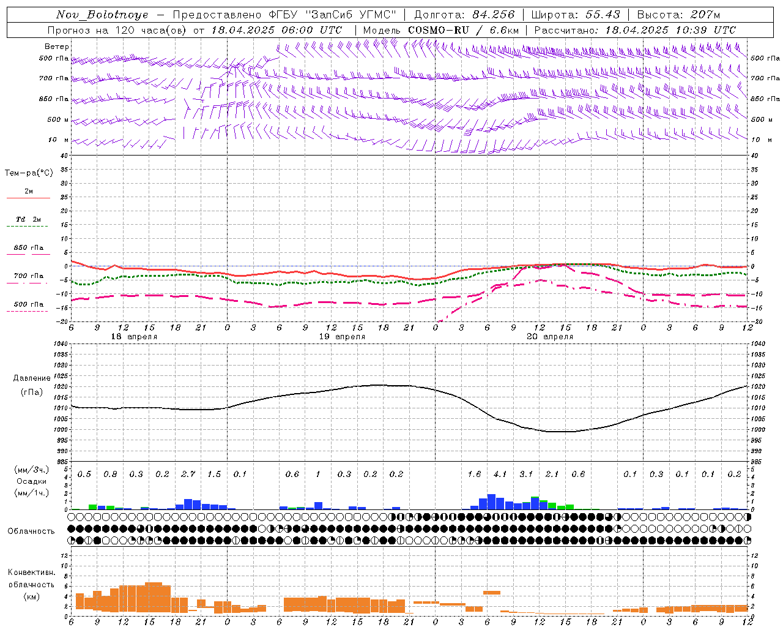Click the "(мм/1ч.)" unit label

pos(32,493)
